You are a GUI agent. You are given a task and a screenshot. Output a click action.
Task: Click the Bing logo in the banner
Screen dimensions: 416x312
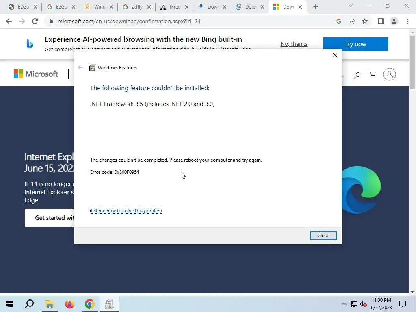pos(30,43)
